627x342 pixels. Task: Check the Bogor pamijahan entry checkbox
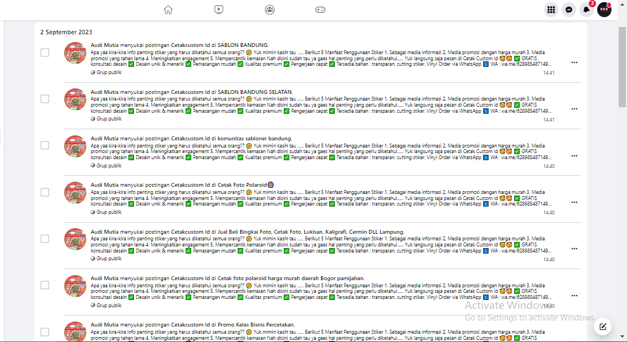point(45,285)
